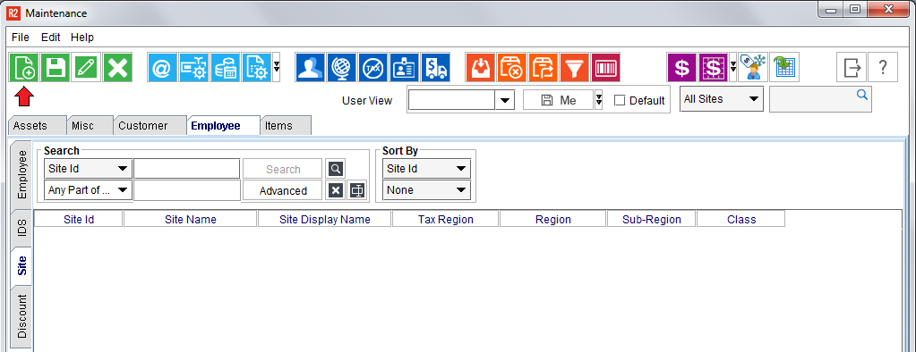Click the orange package transfer icon

click(544, 68)
